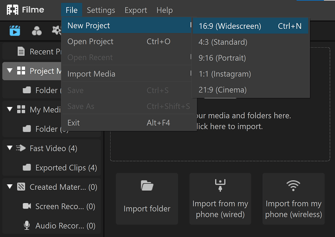Click the Created Materials hatched icon
The image size is (335, 237).
[21, 187]
